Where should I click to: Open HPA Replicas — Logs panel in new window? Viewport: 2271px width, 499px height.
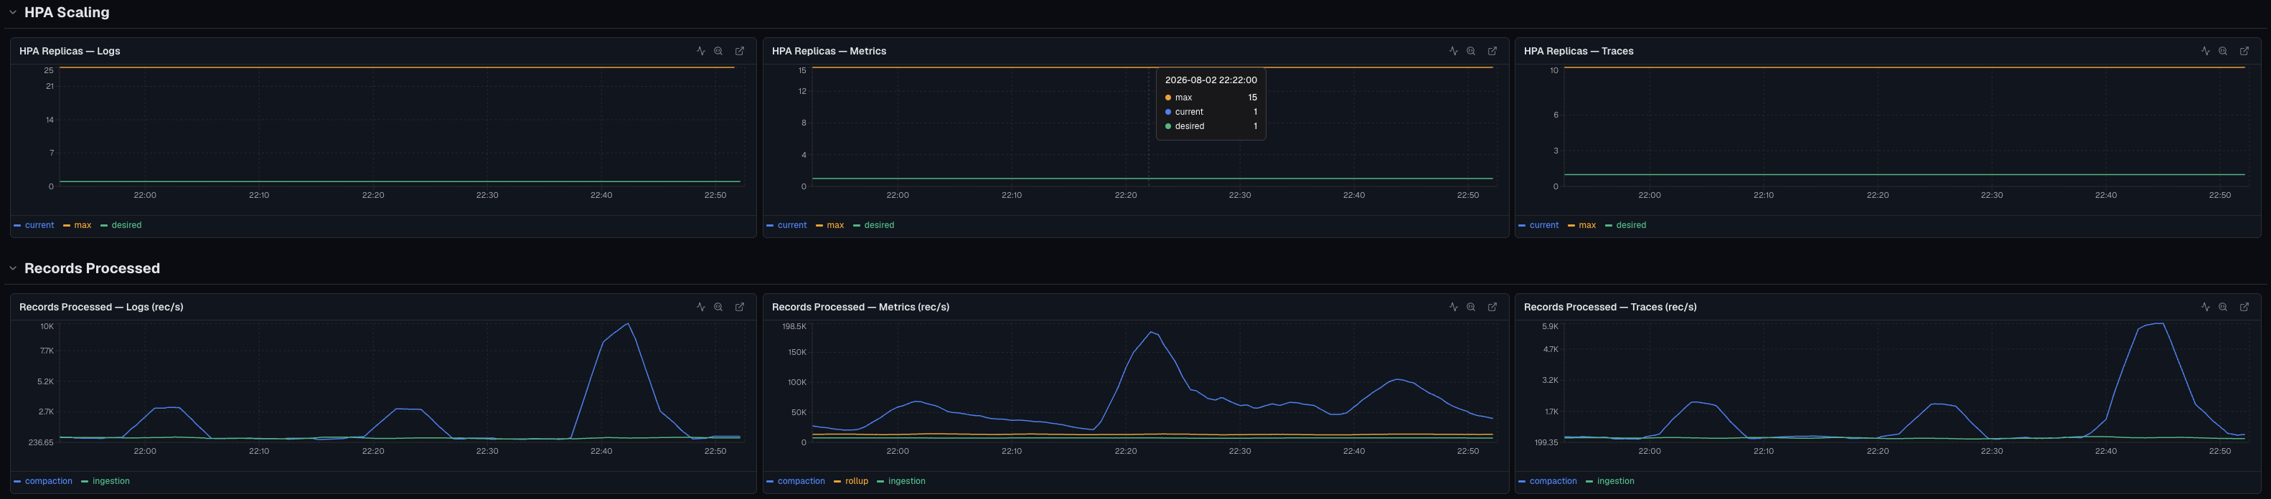coord(740,51)
